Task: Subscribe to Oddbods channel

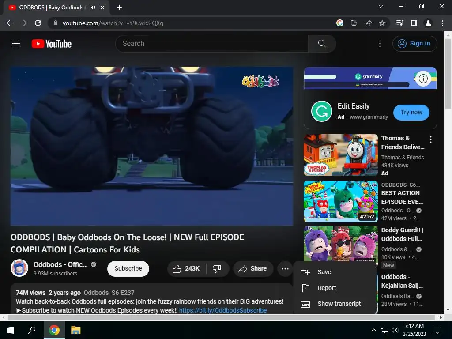Action: coord(128,269)
